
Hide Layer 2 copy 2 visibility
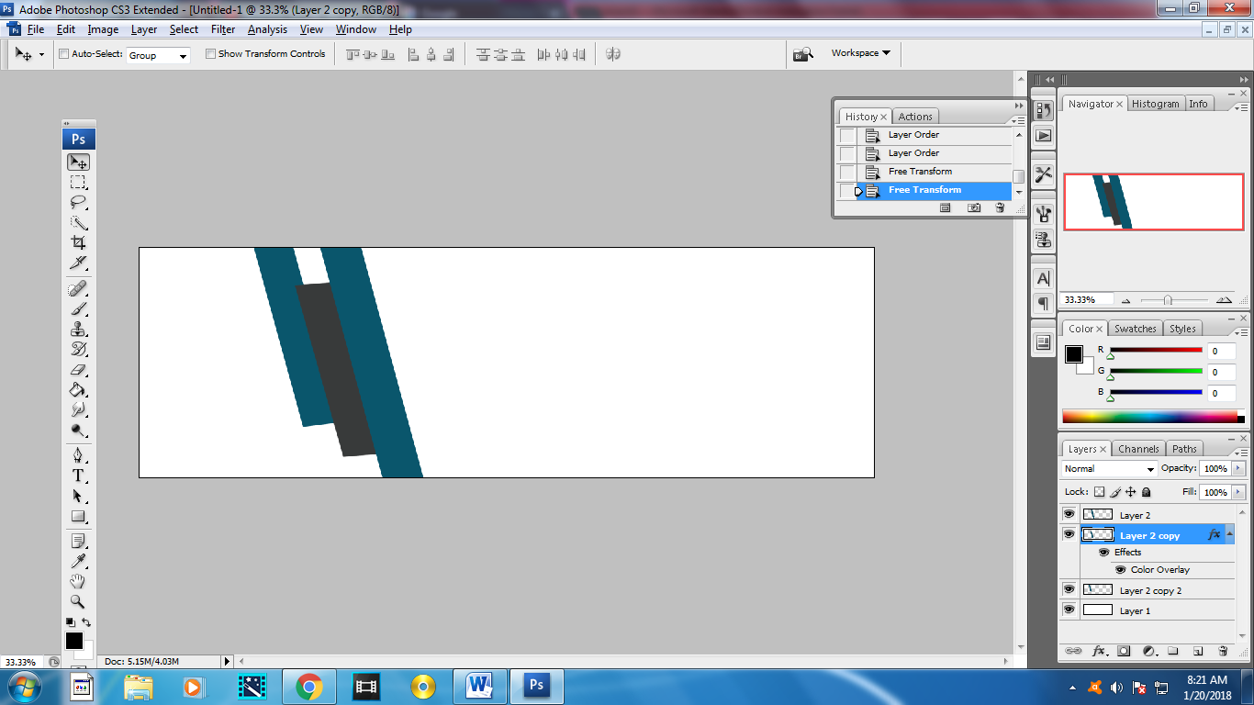[x=1069, y=589]
